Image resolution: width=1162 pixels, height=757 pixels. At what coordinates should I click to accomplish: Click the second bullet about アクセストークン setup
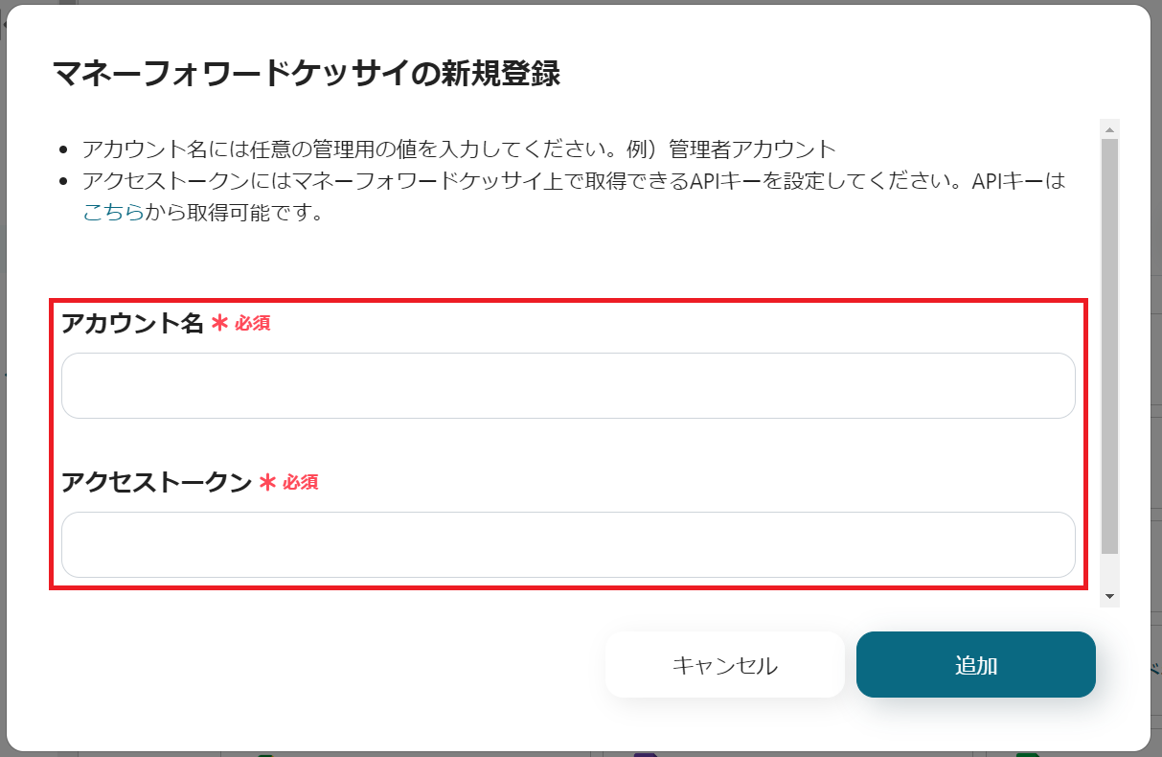pos(574,196)
